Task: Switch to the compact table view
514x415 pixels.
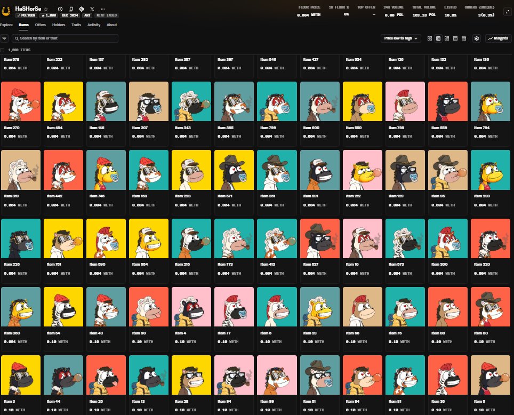Action: point(463,38)
